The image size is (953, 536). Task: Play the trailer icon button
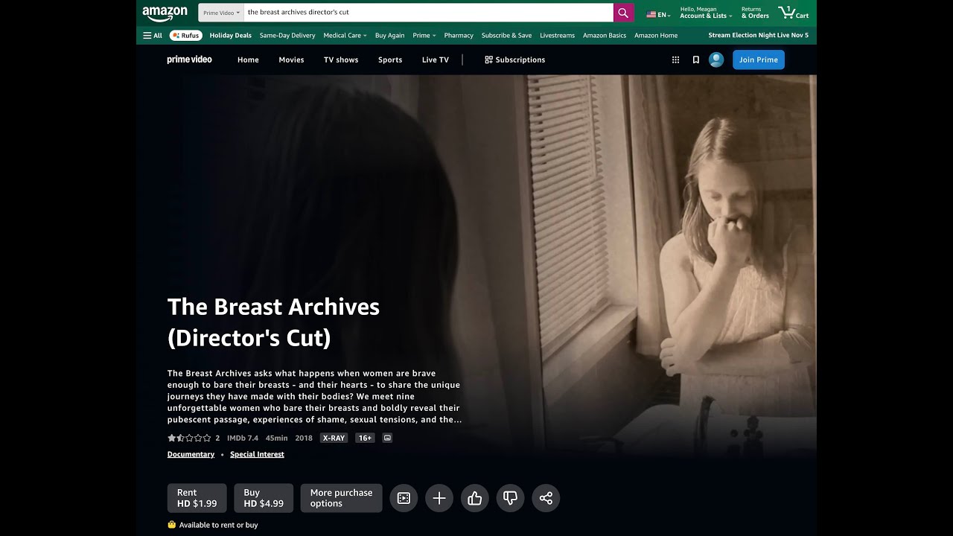coord(404,498)
